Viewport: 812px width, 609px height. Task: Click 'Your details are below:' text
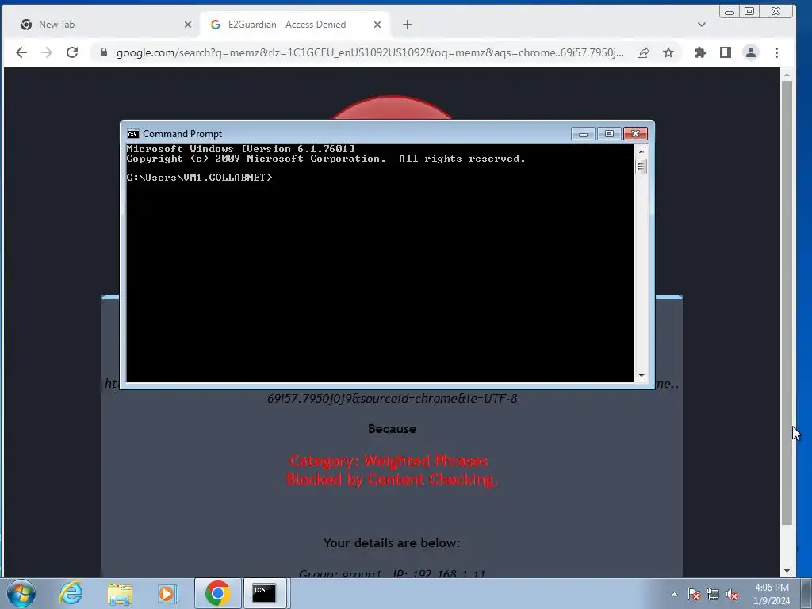[x=392, y=542]
